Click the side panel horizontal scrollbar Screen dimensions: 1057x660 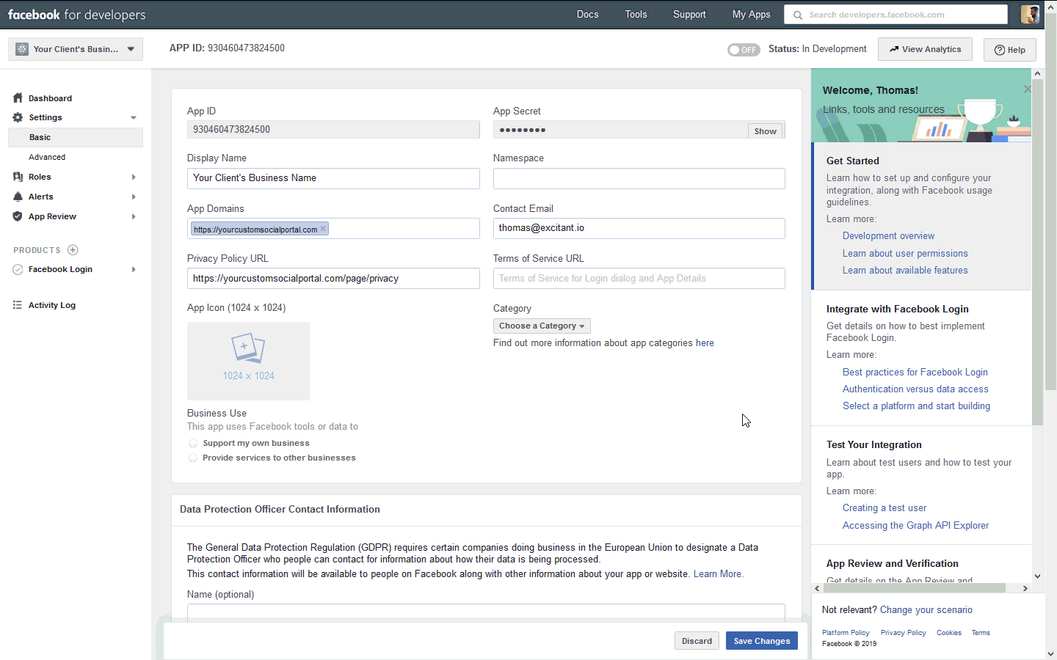pos(914,588)
